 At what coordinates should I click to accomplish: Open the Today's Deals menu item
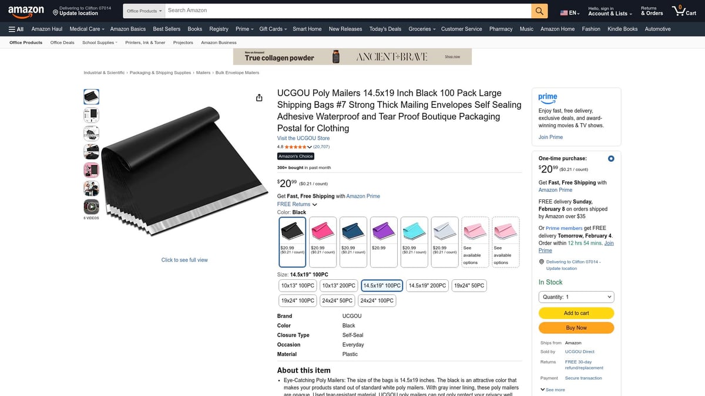tap(385, 29)
